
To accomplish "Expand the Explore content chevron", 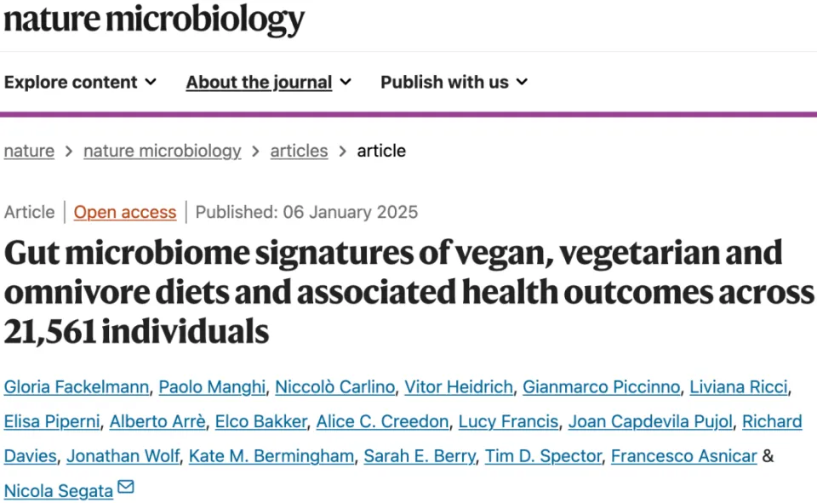I will pos(151,83).
